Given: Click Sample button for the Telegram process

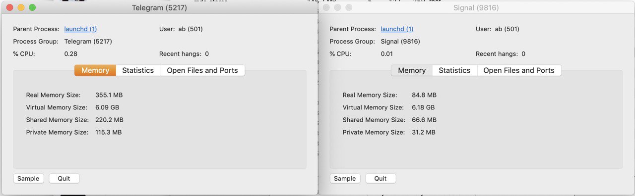Looking at the screenshot, I should (28, 179).
